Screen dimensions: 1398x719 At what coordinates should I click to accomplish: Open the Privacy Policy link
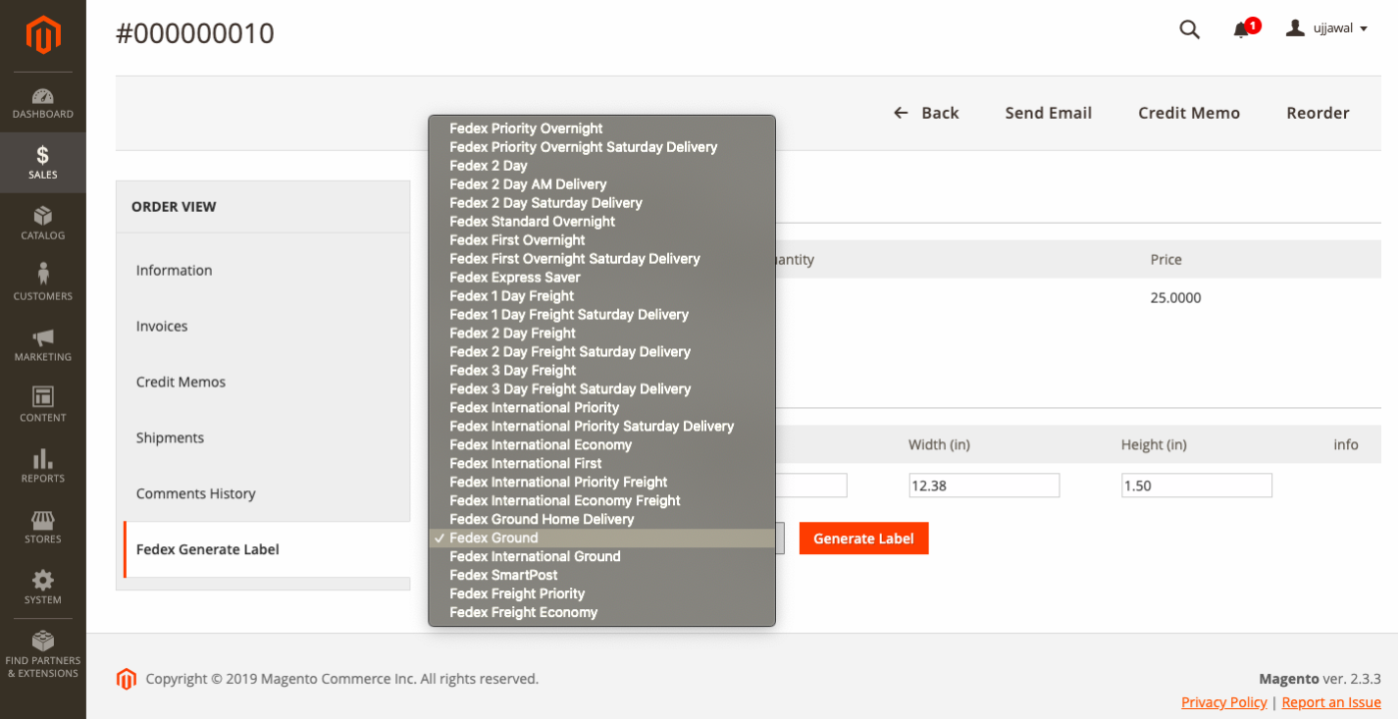(x=1224, y=702)
